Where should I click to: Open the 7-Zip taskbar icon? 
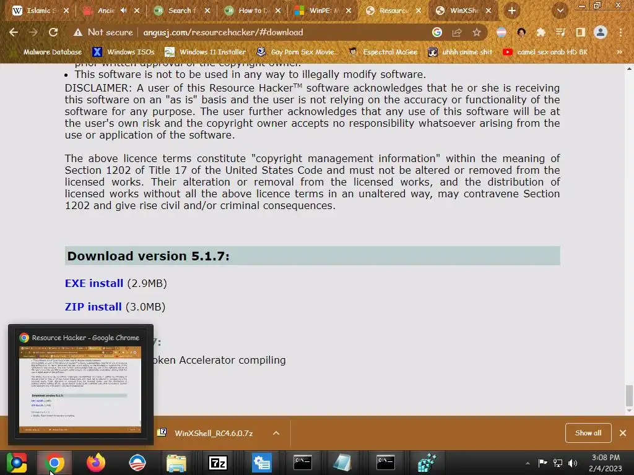point(218,463)
